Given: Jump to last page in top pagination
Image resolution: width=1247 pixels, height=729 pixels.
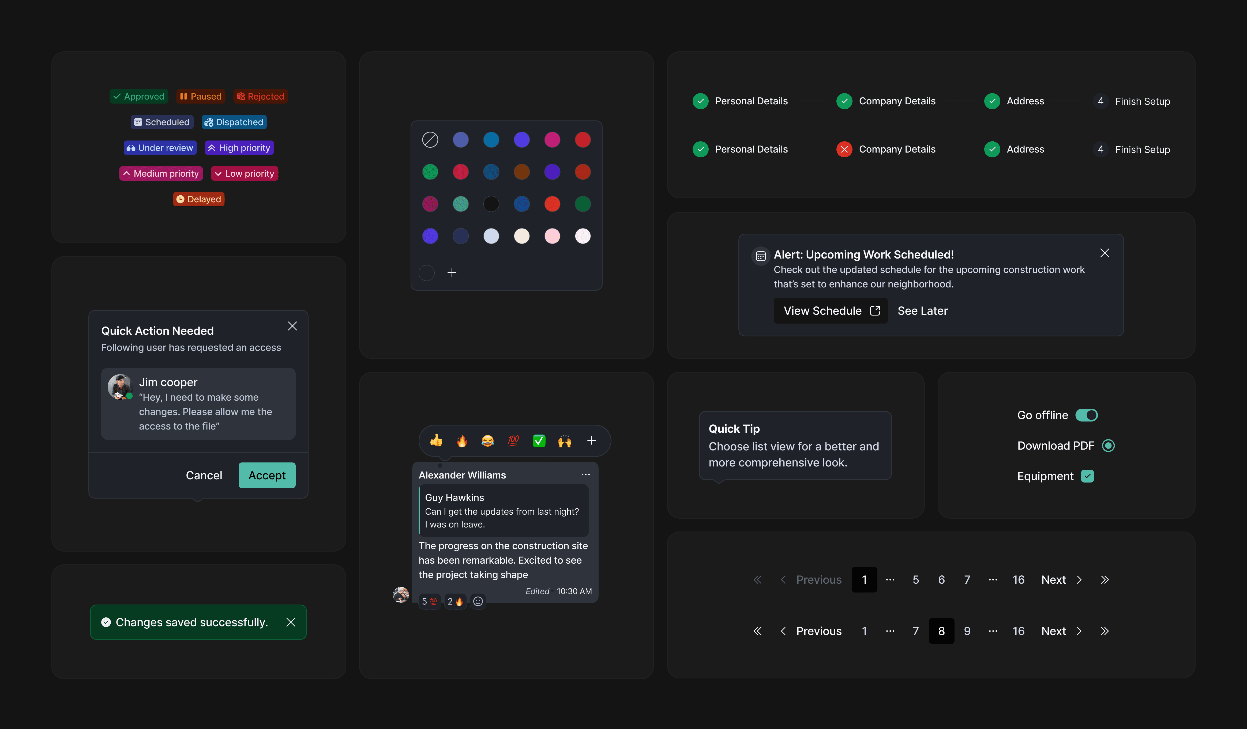Looking at the screenshot, I should (x=1105, y=580).
